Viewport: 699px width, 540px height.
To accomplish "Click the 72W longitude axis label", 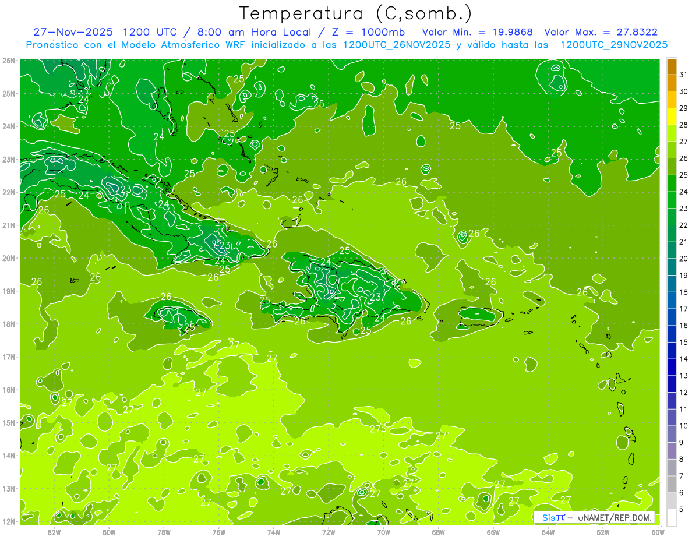I will [329, 532].
